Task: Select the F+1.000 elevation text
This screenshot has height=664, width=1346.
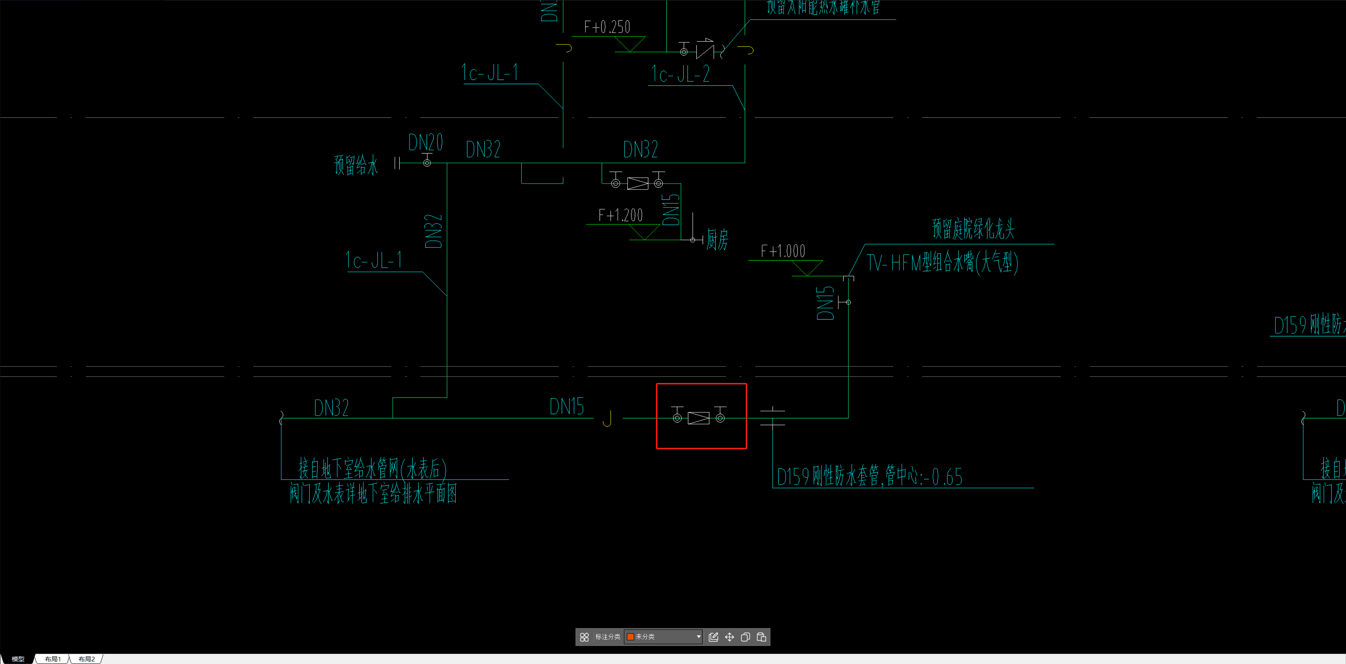Action: pyautogui.click(x=783, y=251)
